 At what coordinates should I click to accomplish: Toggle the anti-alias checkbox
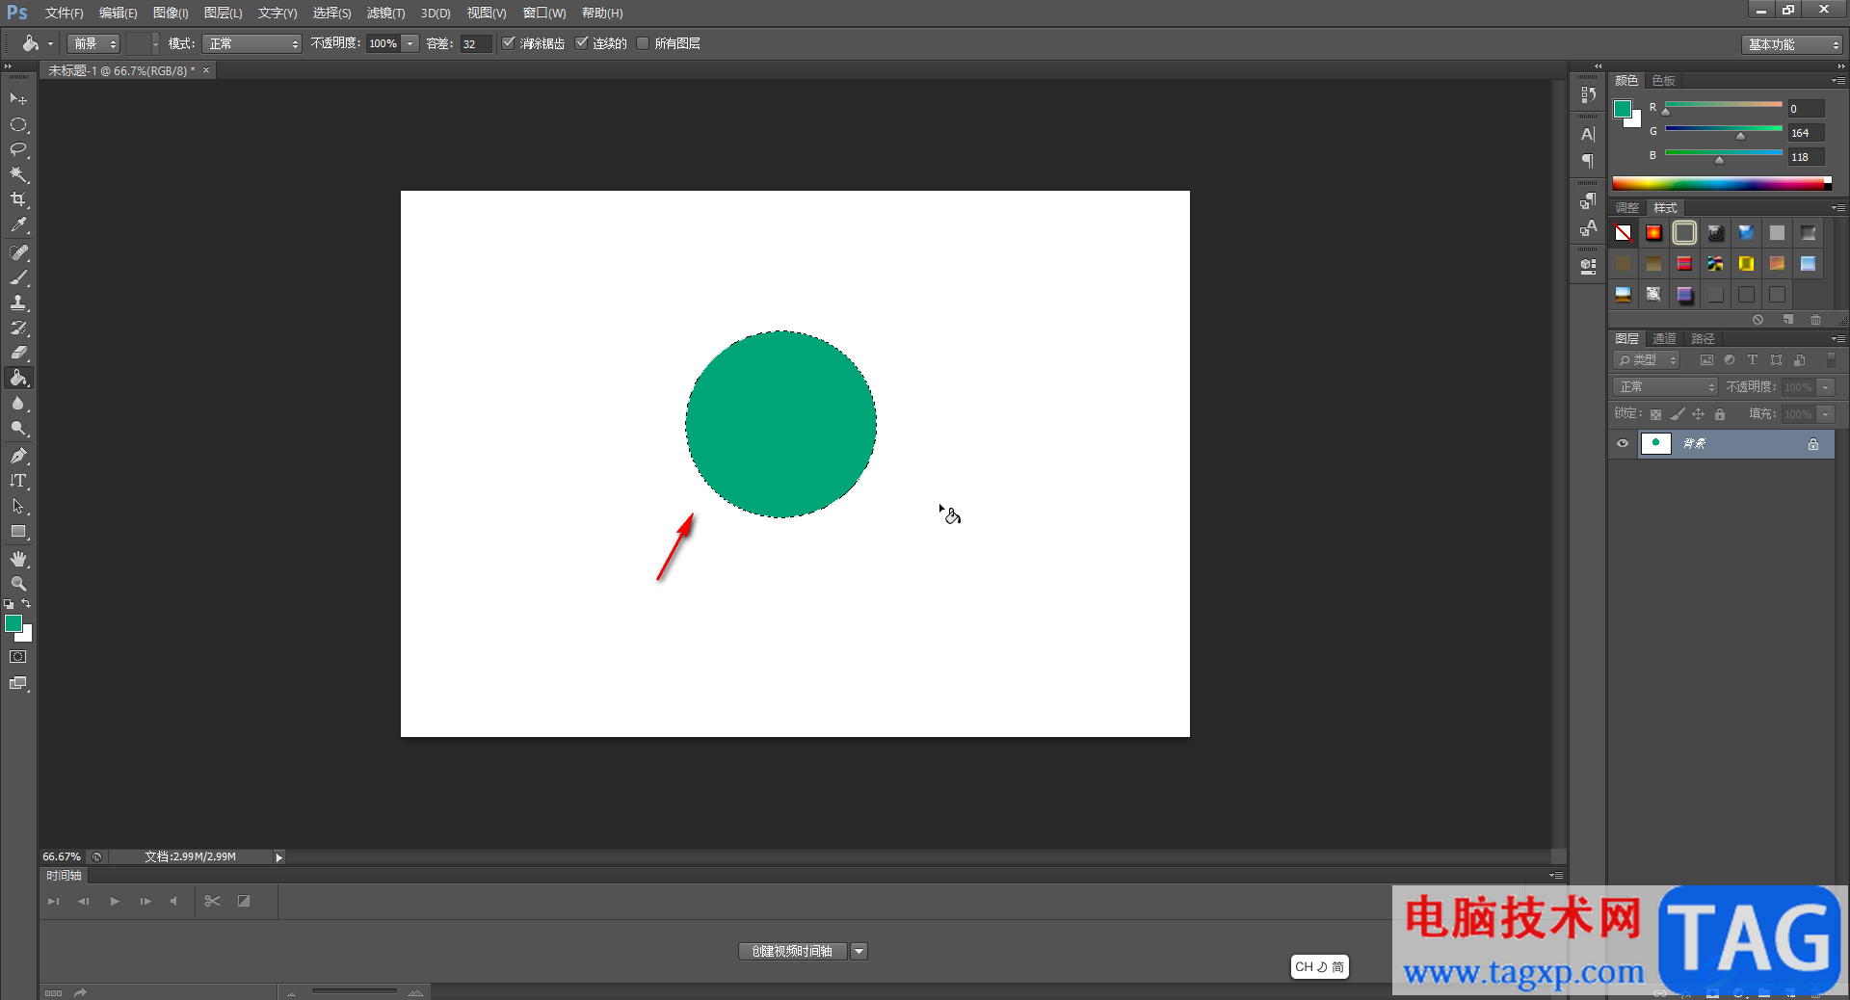(x=509, y=43)
